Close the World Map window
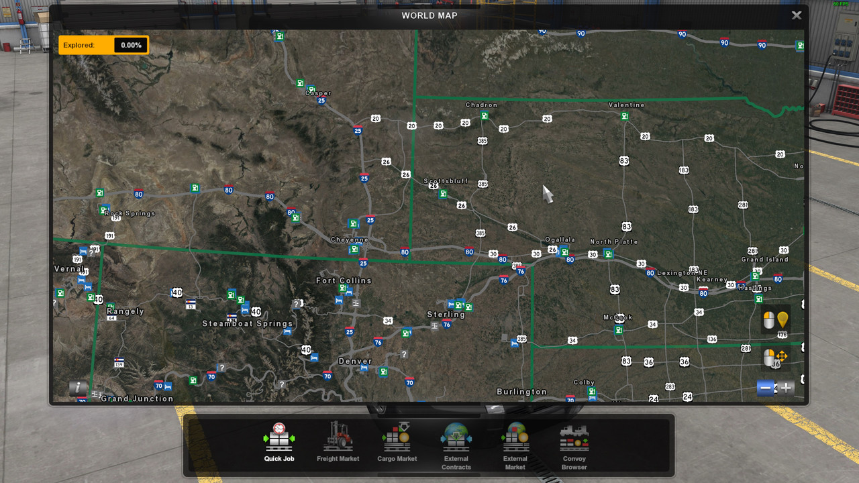 pyautogui.click(x=797, y=15)
